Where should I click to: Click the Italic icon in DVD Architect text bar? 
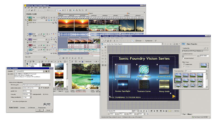pos(144,111)
